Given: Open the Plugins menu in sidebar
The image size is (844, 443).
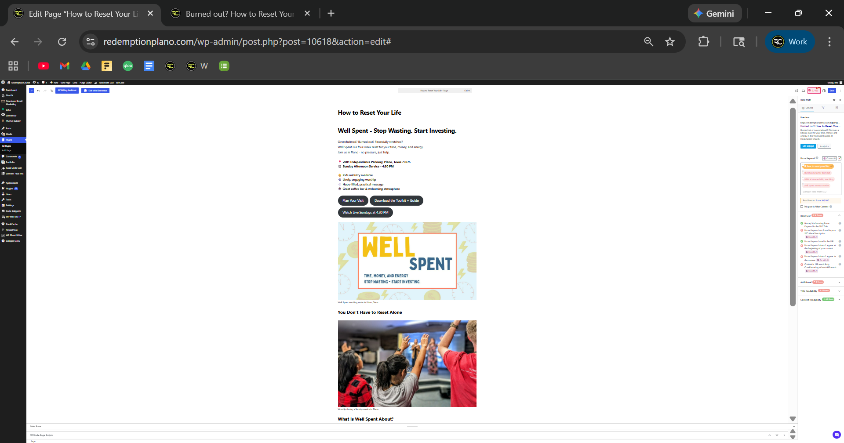Looking at the screenshot, I should point(10,189).
